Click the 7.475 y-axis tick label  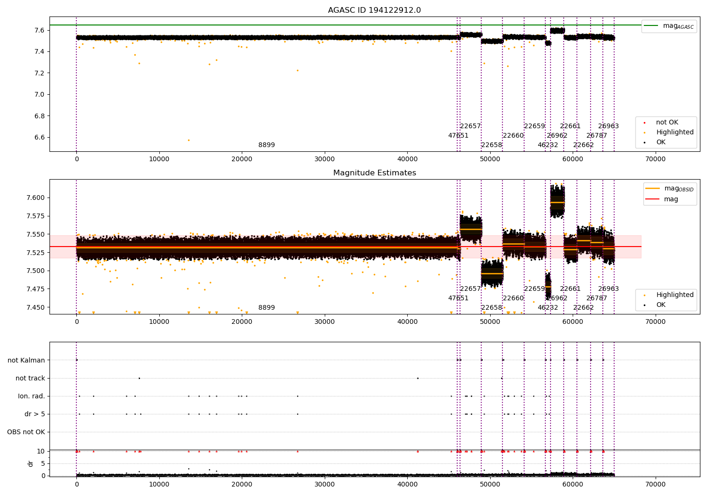[x=35, y=289]
